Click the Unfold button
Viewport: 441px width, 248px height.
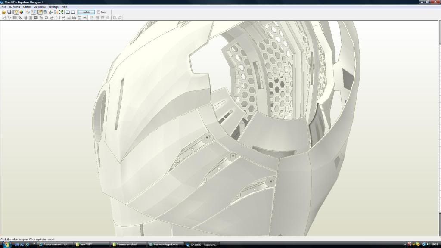[x=86, y=12]
